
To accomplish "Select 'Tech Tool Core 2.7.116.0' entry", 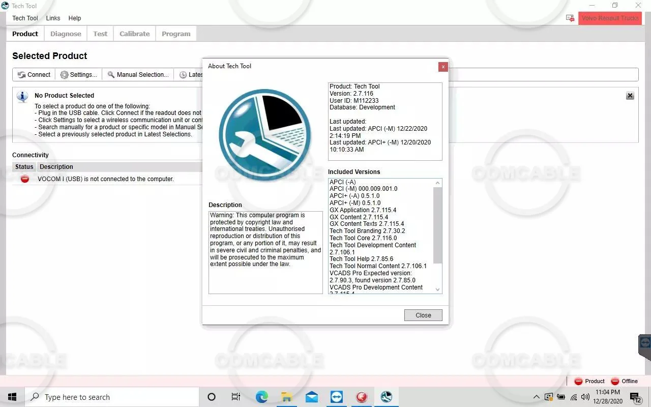I will pyautogui.click(x=363, y=238).
